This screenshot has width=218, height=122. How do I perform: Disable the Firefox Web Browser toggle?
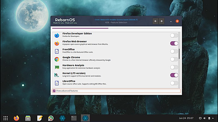174,43
